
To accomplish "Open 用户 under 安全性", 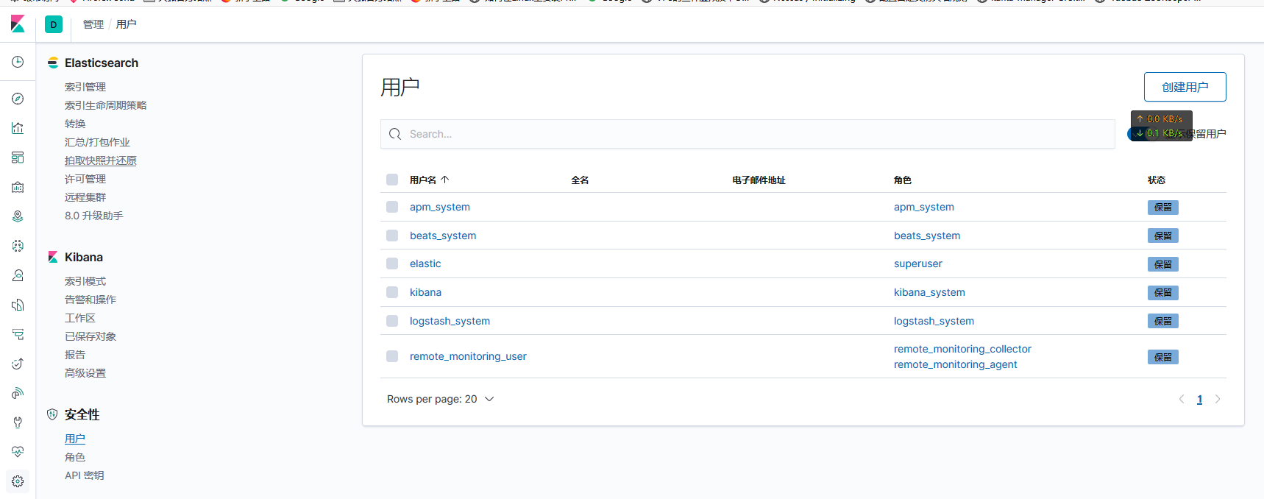I will pos(75,439).
